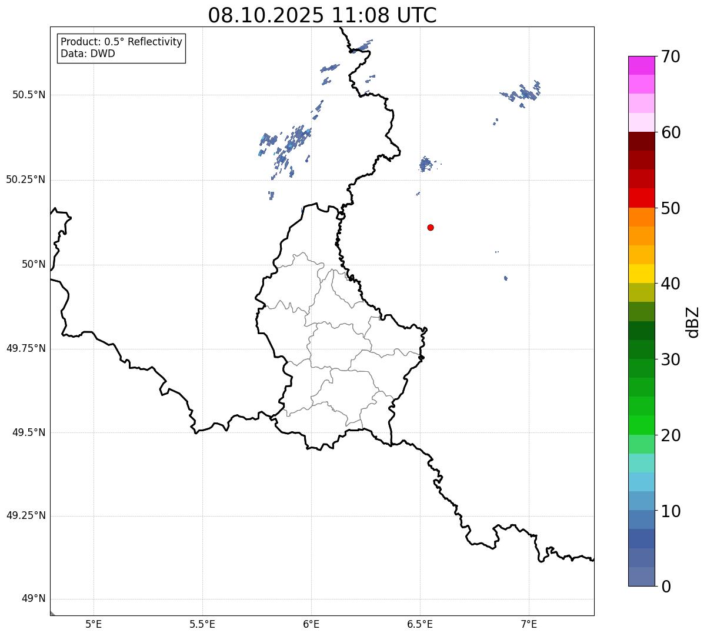This screenshot has width=707, height=636.
Task: Click the latitude label 49°N
Action: (x=34, y=599)
